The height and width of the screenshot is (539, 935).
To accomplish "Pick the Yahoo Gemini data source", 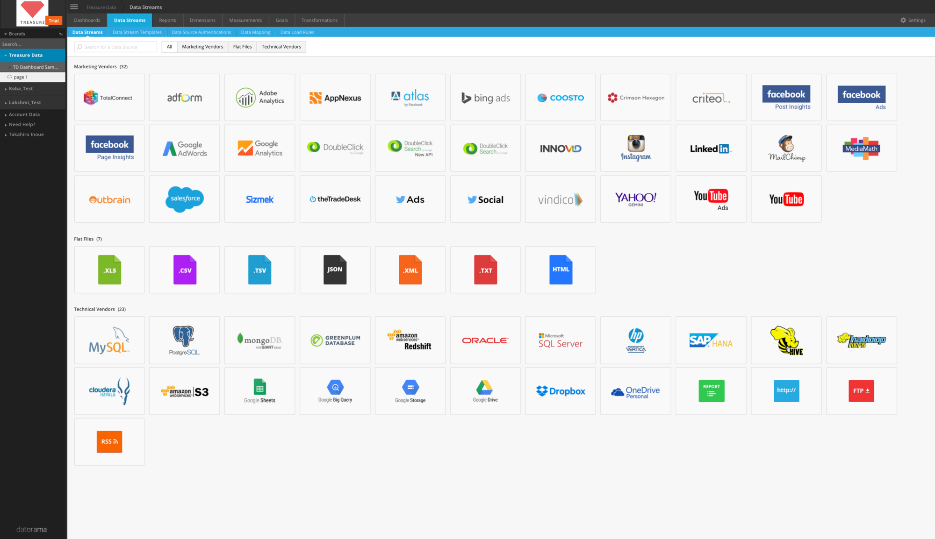I will [x=636, y=199].
